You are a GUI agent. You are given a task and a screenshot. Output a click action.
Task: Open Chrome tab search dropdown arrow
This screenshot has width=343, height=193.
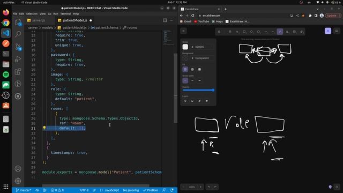pyautogui.click(x=317, y=9)
